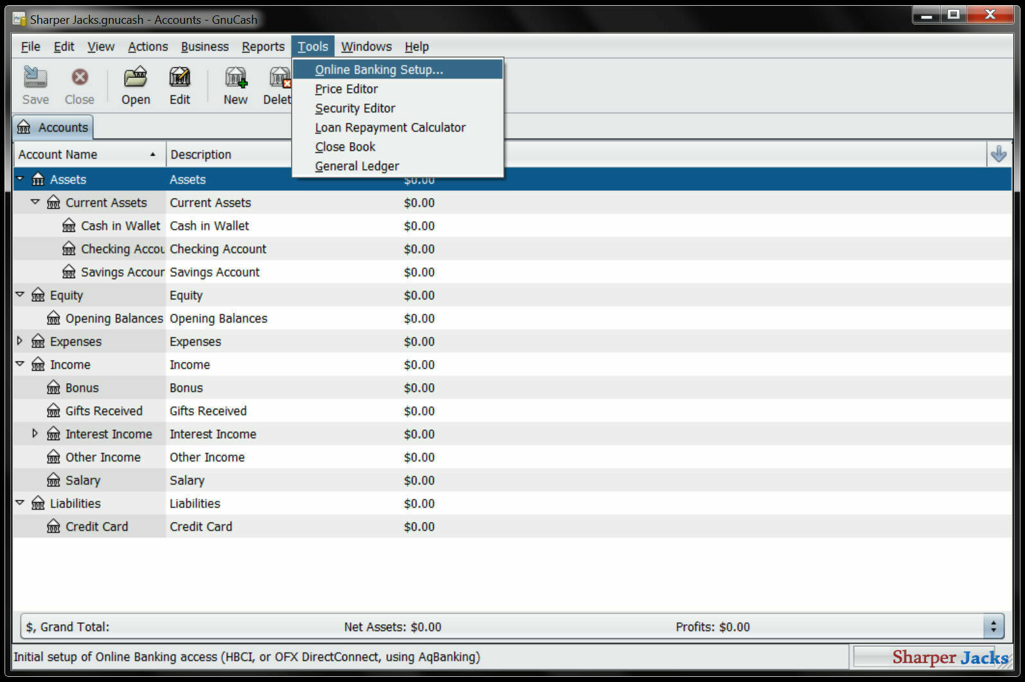Screen dimensions: 1025x682
Task: Click the New account toolbar icon
Action: point(236,78)
